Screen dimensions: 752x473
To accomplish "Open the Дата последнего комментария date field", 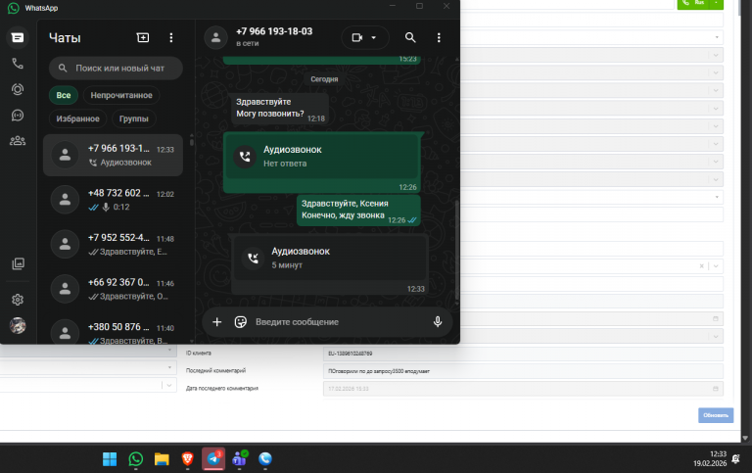I will 523,389.
